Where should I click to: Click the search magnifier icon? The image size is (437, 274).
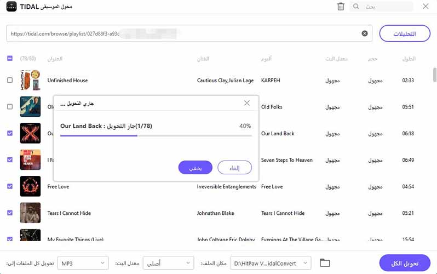point(356,7)
